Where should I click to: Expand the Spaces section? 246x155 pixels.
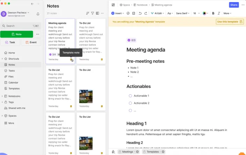[x=2, y=116]
